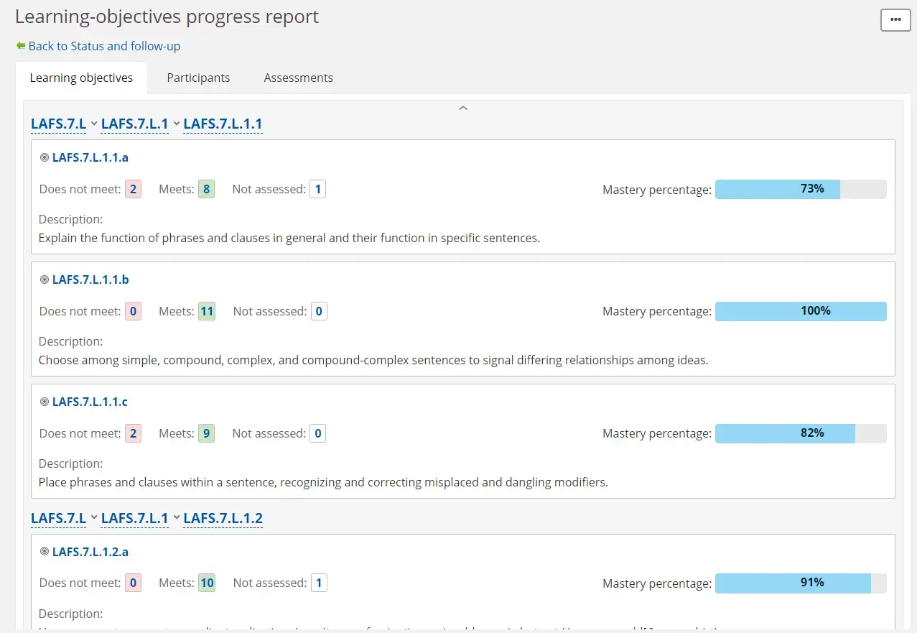This screenshot has height=633, width=917.
Task: Go back to Status and follow-up
Action: [104, 46]
